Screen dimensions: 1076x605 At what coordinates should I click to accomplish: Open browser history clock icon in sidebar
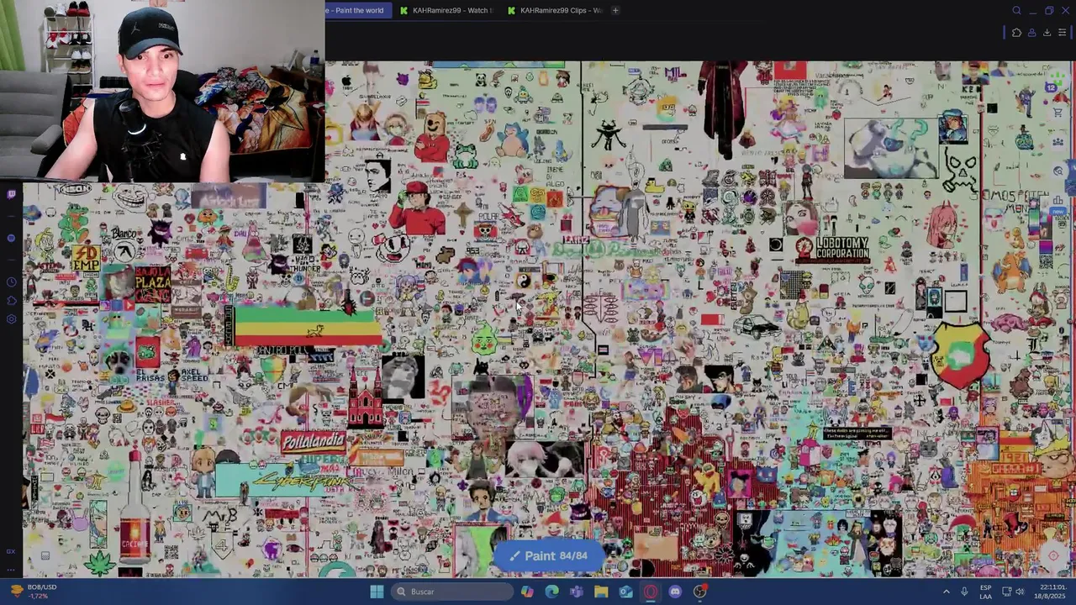pos(11,282)
